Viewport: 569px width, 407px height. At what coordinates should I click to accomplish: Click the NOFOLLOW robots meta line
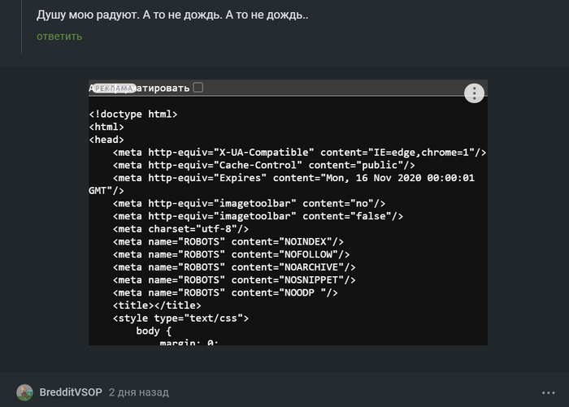(x=232, y=254)
